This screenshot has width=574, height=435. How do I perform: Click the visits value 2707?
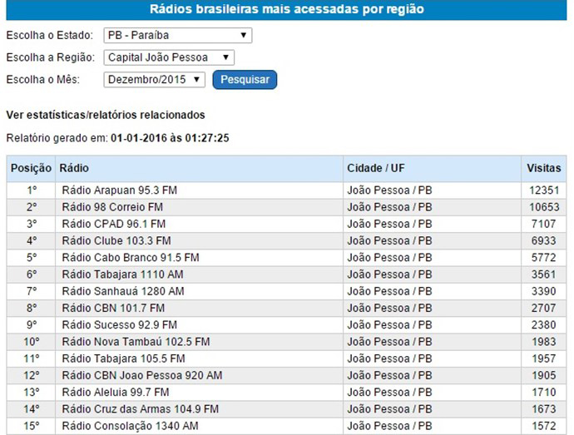(543, 309)
